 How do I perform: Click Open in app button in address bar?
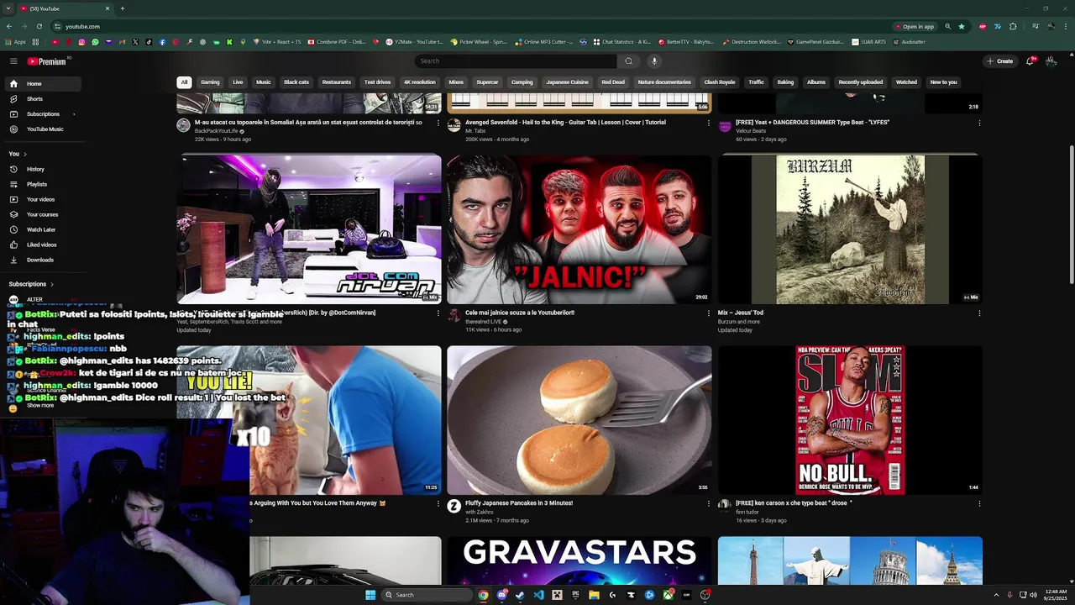coord(915,26)
